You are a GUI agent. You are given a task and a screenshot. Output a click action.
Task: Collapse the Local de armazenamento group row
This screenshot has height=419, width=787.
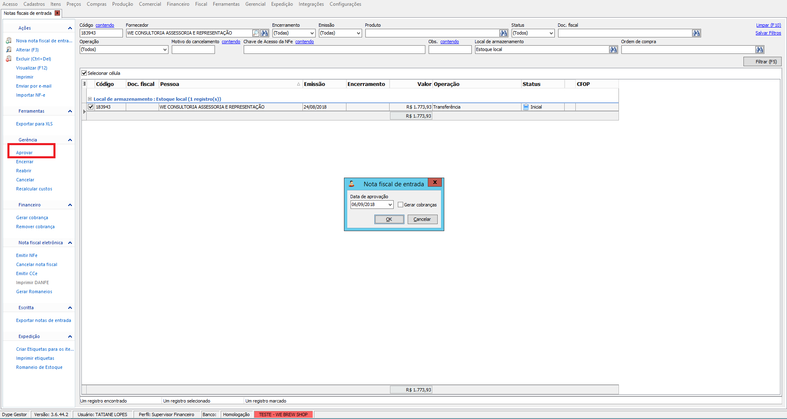(x=90, y=99)
